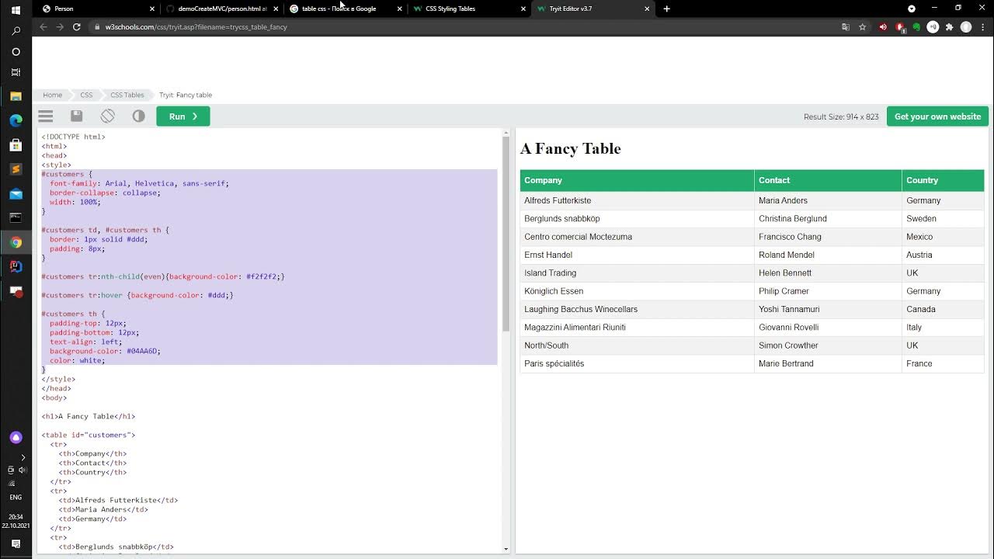Open the CSS Tables breadcrumb link
994x559 pixels.
click(x=127, y=95)
